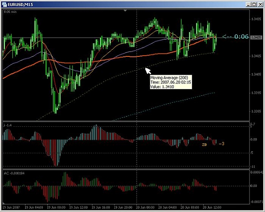Screen dimensions: 265x212
Task: Click the '19 Jun 16:00' time axis label
Action: pos(101,207)
